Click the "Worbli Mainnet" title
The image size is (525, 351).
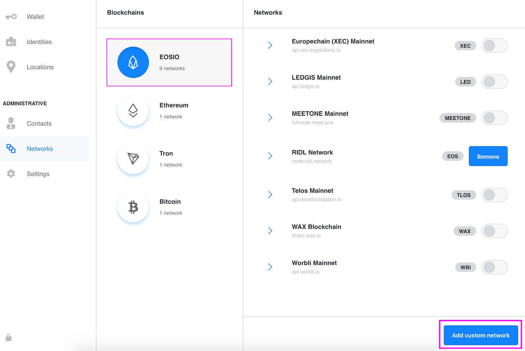314,263
